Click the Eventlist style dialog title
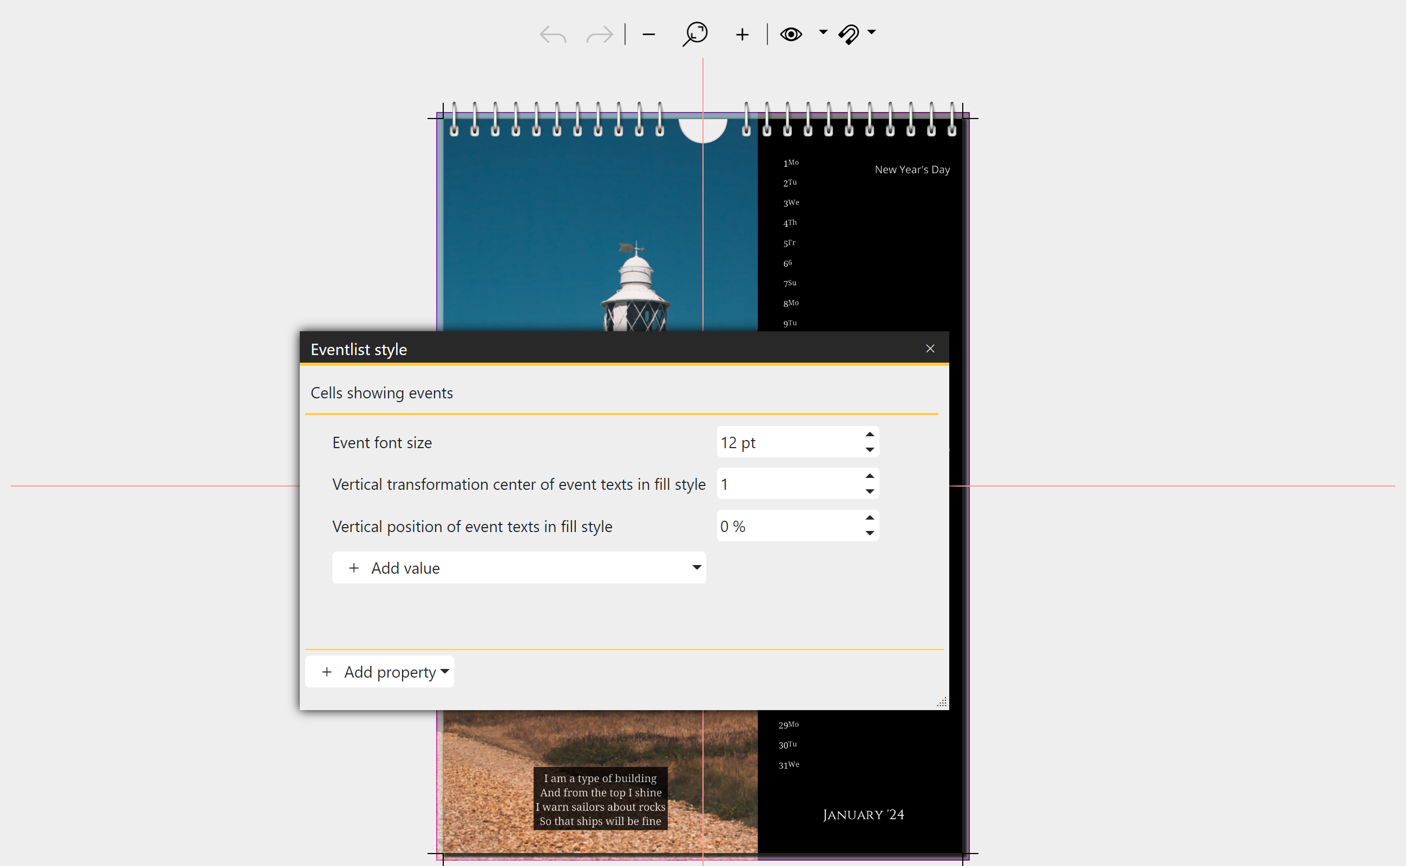1406x866 pixels. click(x=359, y=347)
